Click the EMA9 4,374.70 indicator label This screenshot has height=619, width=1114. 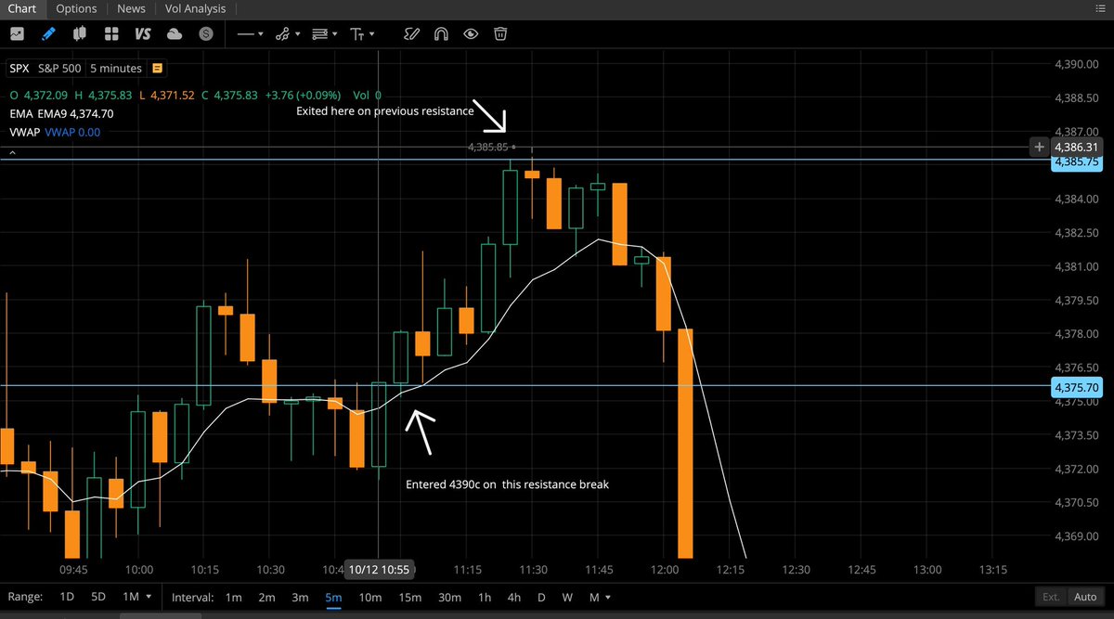tap(73, 113)
